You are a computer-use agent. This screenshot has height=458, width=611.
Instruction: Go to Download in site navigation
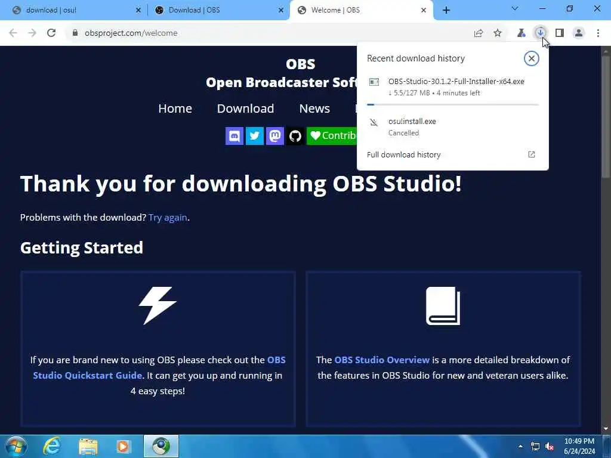(x=245, y=109)
